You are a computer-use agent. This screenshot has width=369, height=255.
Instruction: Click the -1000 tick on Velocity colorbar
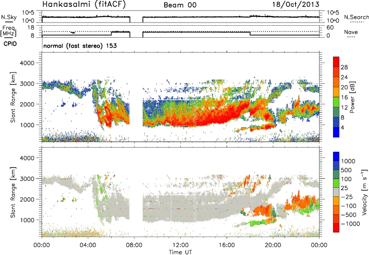click(x=350, y=224)
